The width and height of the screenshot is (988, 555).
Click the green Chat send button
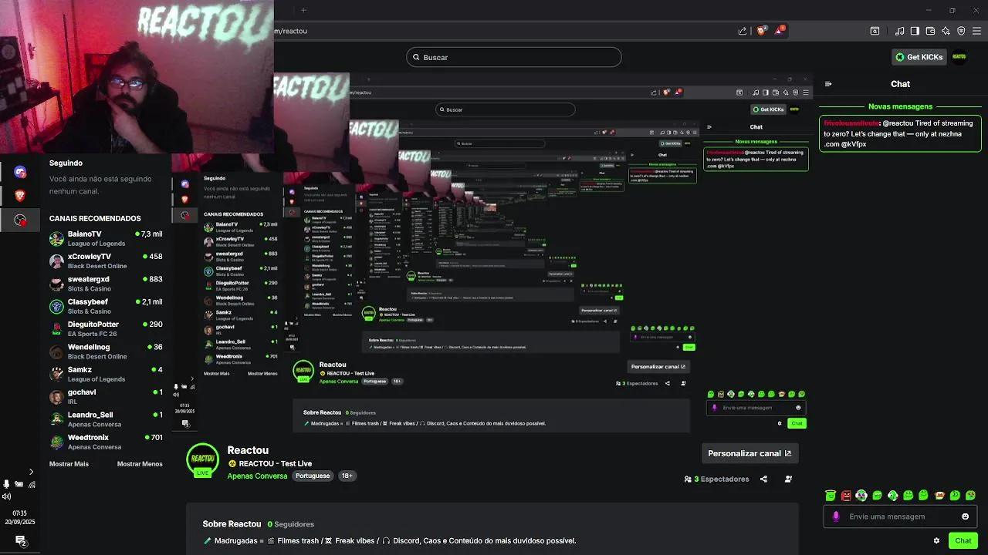[x=963, y=540]
